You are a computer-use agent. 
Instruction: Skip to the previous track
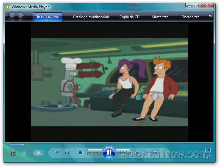coord(95,152)
